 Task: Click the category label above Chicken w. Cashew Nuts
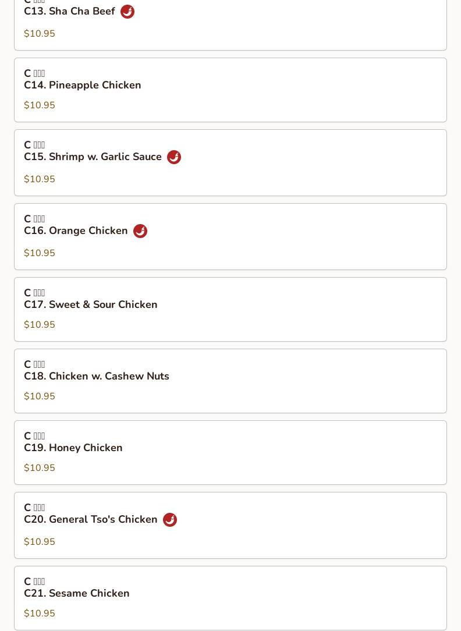[x=34, y=364]
